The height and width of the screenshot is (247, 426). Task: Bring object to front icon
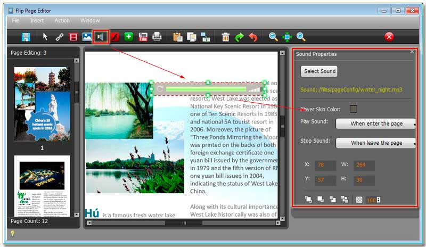[308, 200]
